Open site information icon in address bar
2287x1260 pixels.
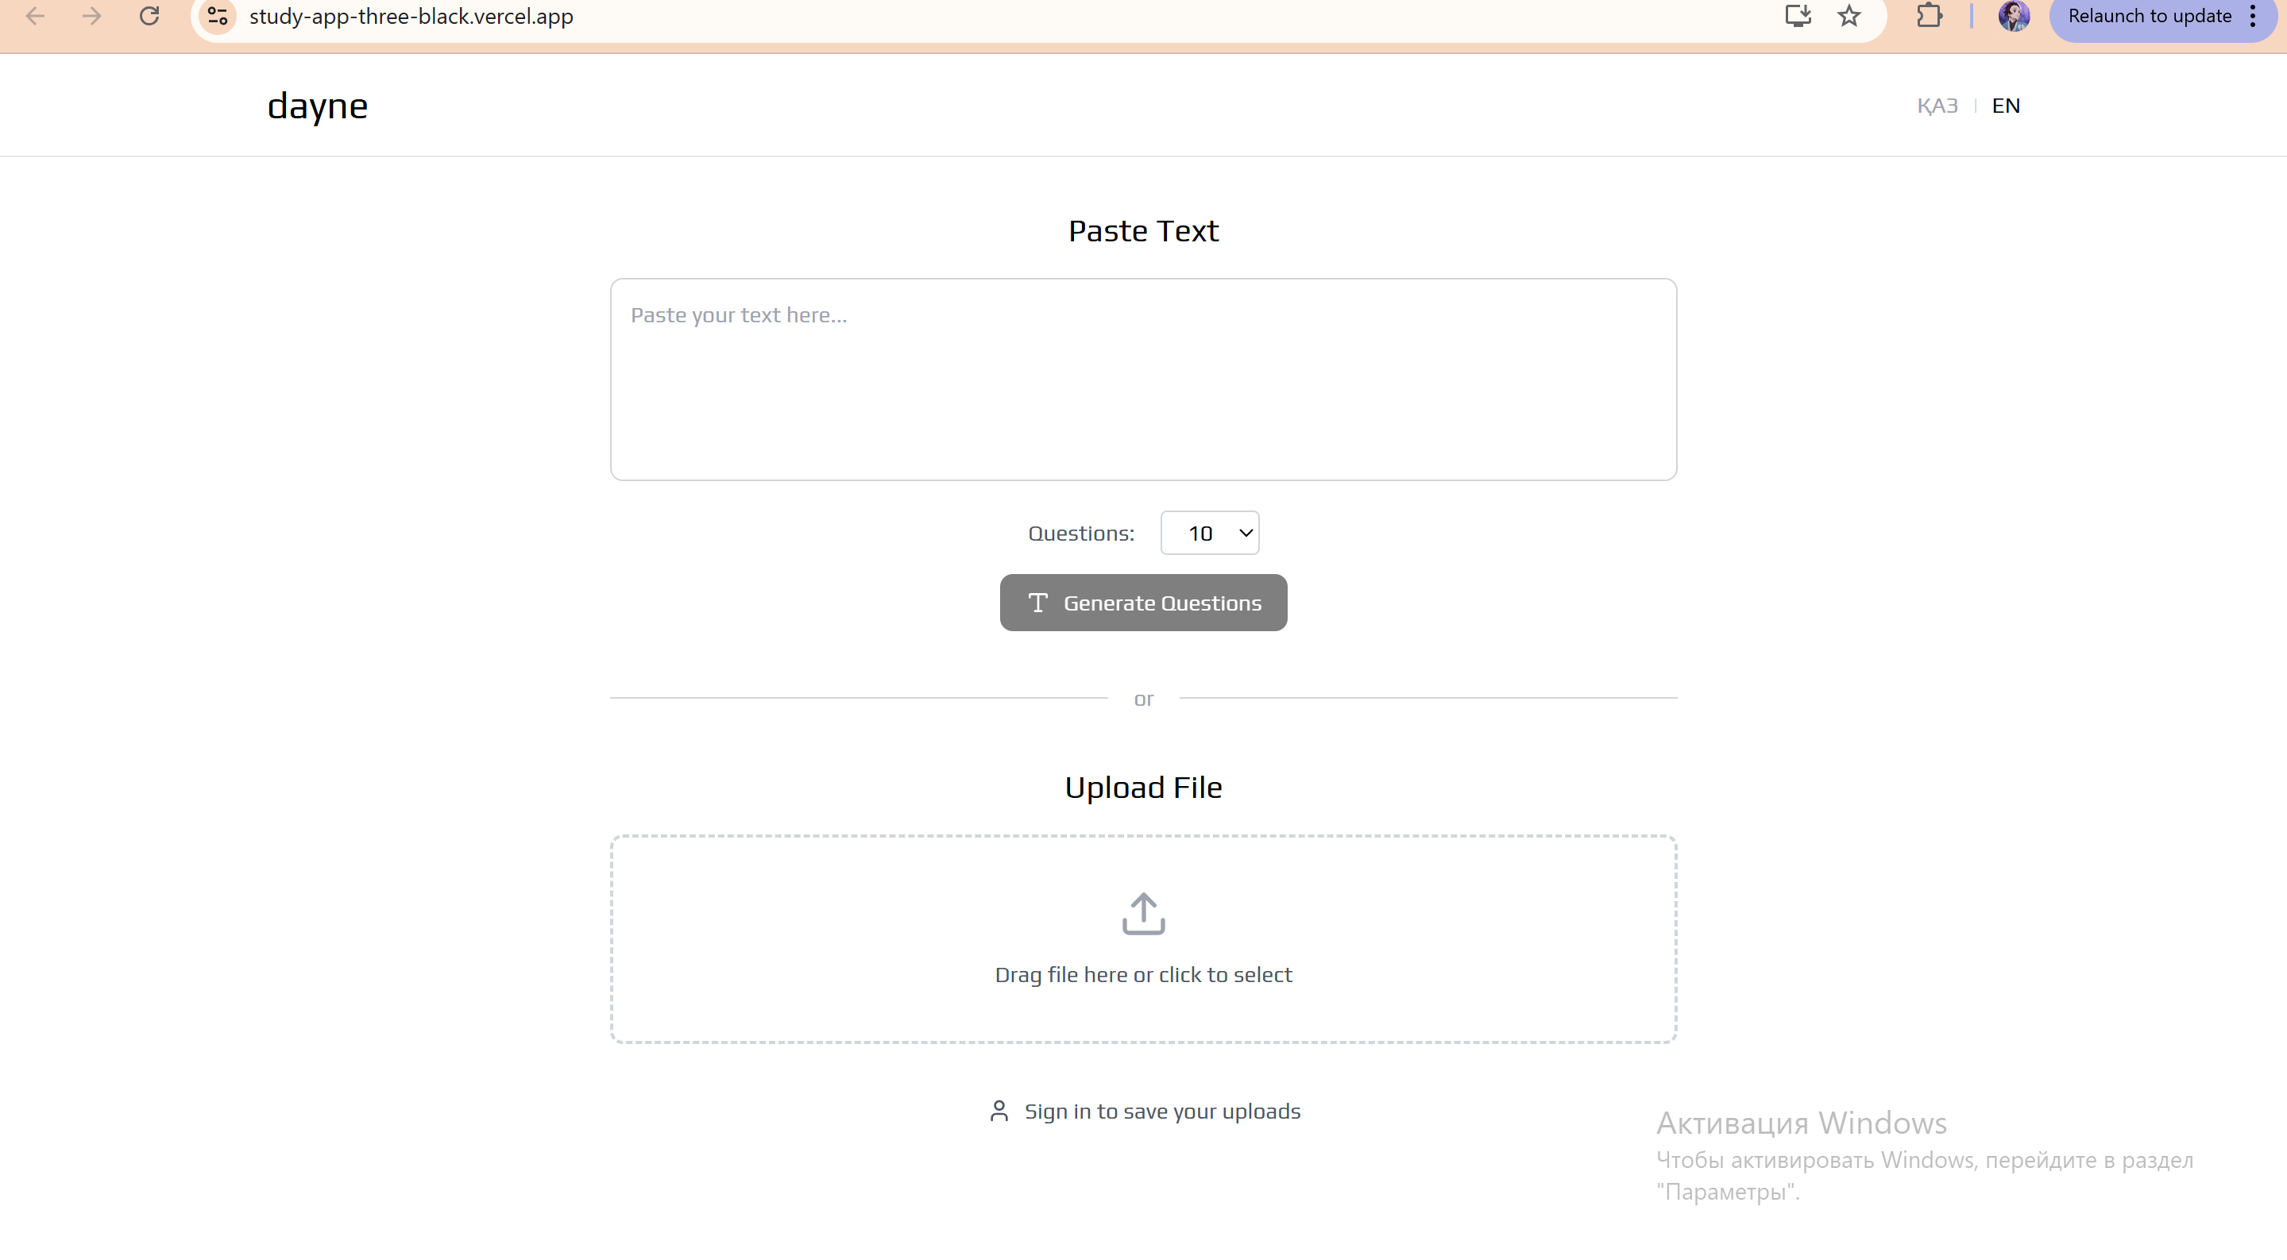(x=218, y=16)
